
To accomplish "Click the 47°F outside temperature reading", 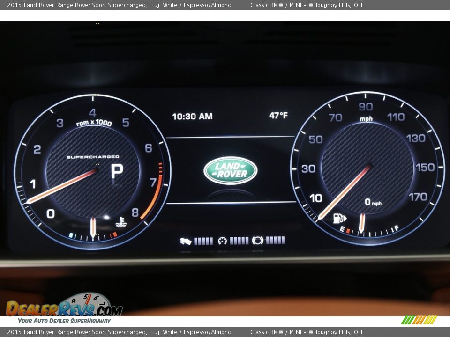I will [278, 116].
